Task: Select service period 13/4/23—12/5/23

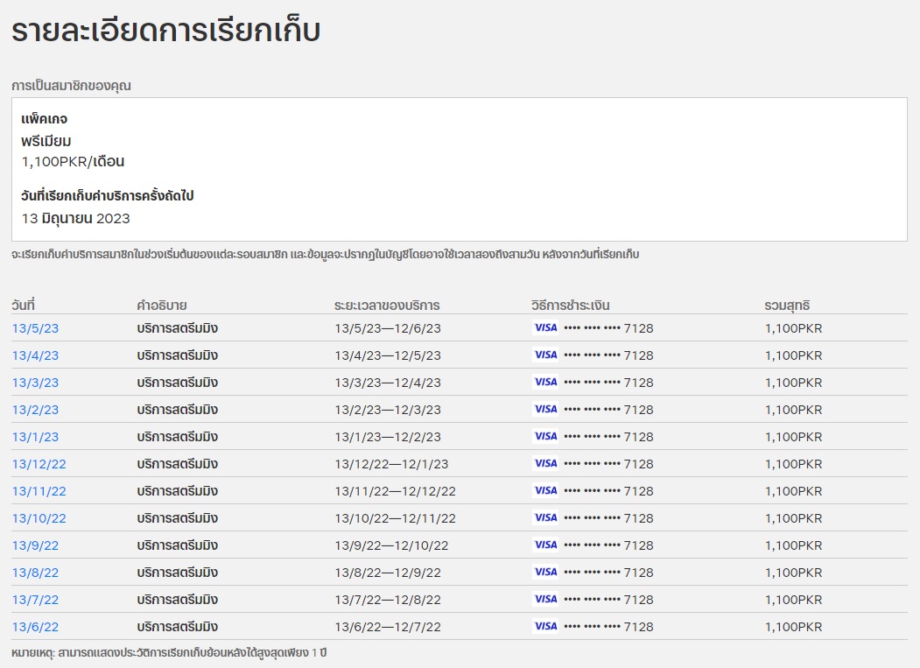Action: 388,355
